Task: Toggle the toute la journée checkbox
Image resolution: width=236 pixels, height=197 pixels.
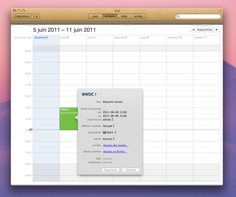Action: [x=104, y=109]
